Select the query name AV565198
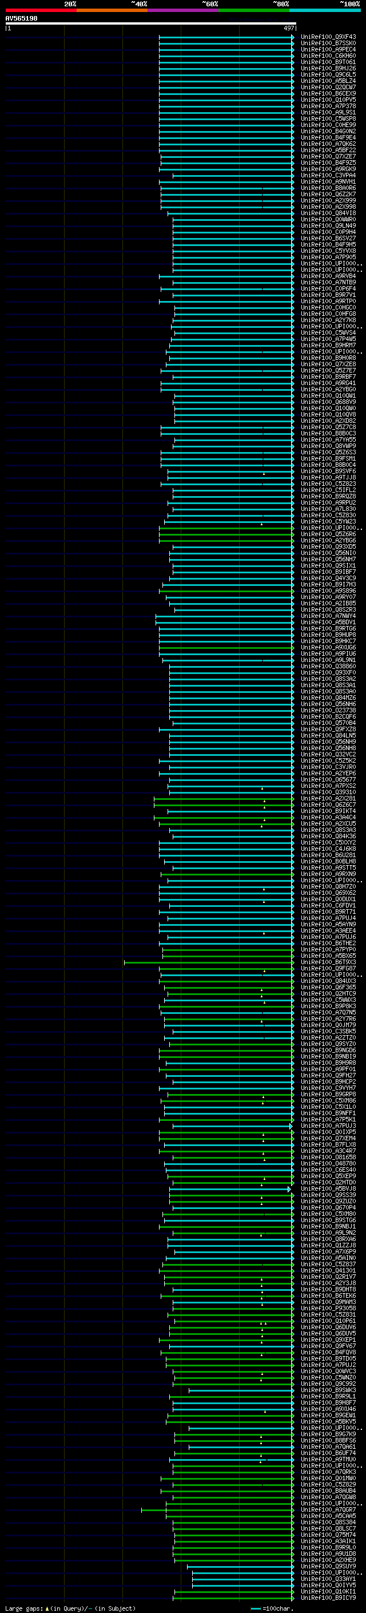Viewport: 366px width, 1613px height. pyautogui.click(x=21, y=19)
